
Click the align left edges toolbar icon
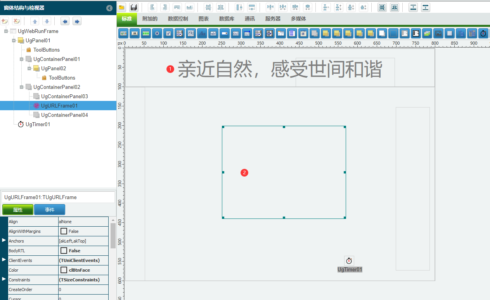pyautogui.click(x=153, y=7)
